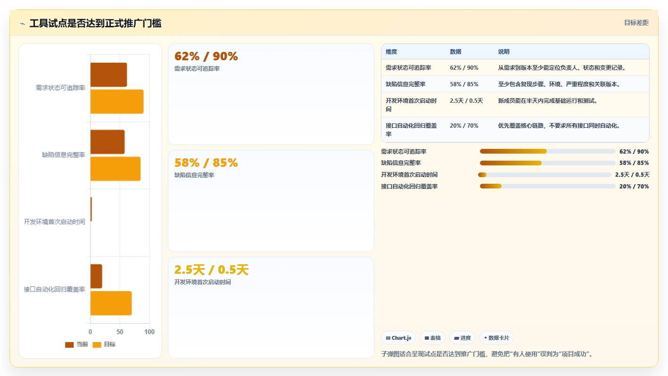
Task: Click the 20% / 70% value in the table
Action: coord(464,126)
